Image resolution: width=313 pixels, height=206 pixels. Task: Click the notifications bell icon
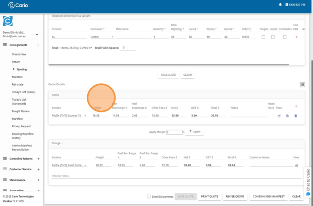point(280,5)
